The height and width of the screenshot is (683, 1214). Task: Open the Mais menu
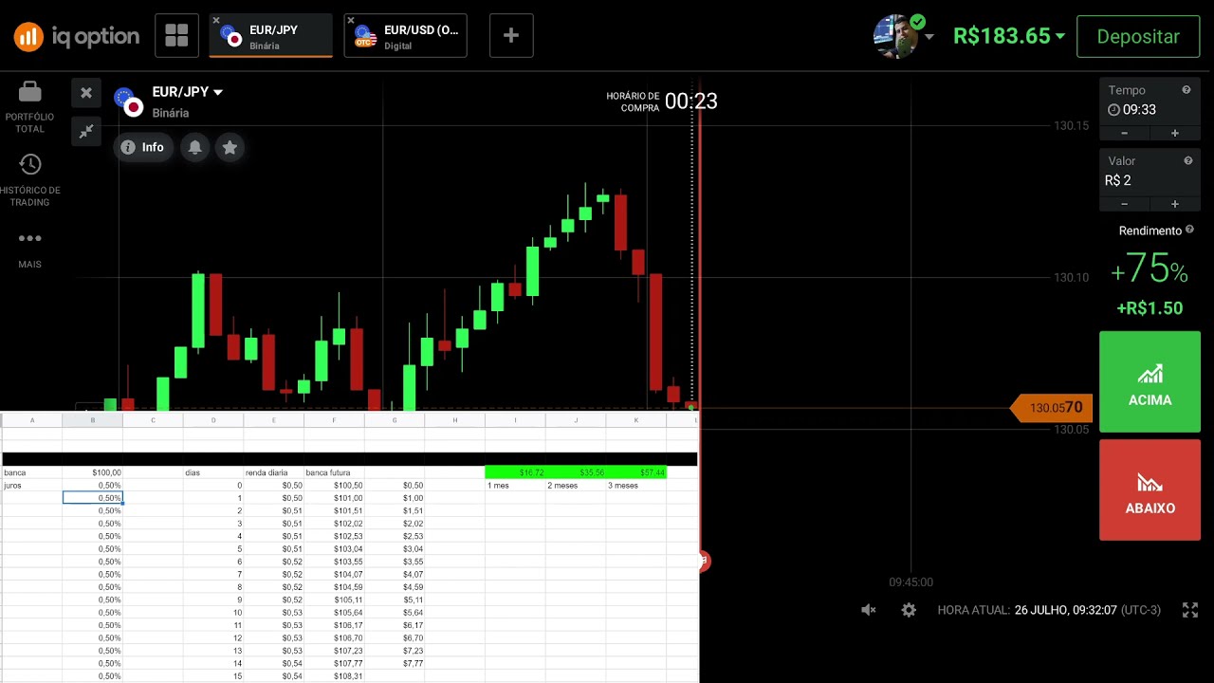pos(29,249)
